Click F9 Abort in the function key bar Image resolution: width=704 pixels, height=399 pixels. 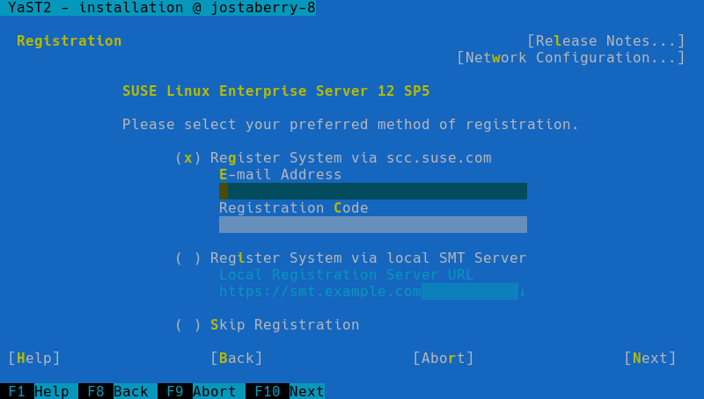click(x=202, y=392)
